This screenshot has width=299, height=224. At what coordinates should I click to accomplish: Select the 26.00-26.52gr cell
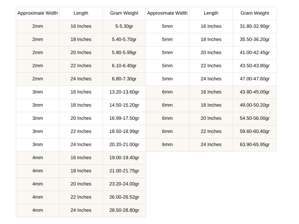tap(124, 197)
